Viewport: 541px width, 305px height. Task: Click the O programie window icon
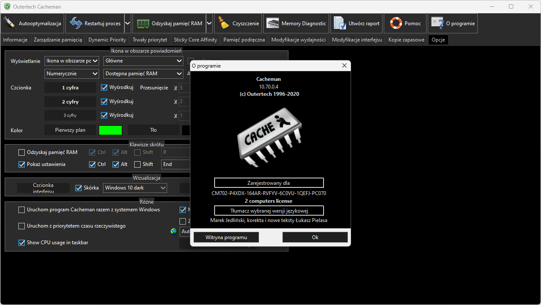pyautogui.click(x=437, y=24)
